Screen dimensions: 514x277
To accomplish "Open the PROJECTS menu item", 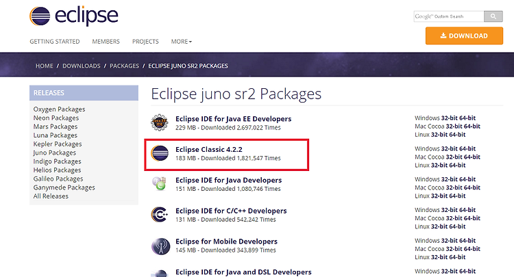I will (145, 42).
